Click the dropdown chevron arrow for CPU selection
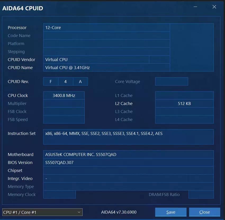The image size is (225, 220). point(79,212)
